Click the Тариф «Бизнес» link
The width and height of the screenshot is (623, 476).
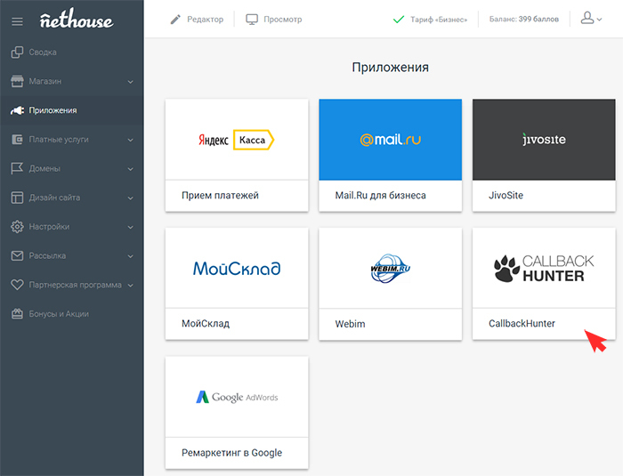[x=439, y=20]
